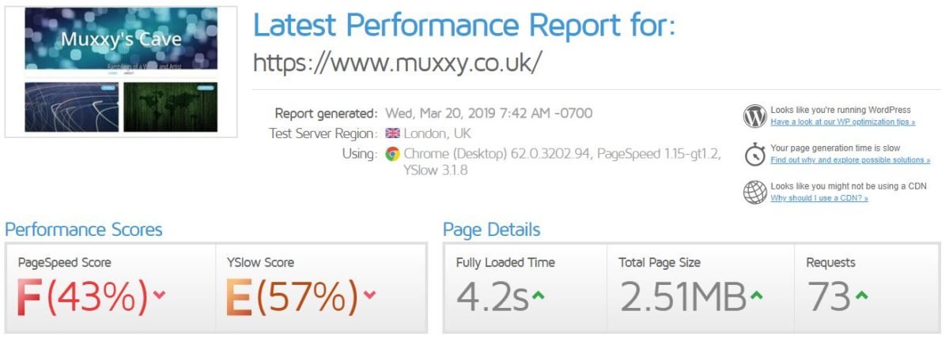Open Find out why and explore solutions link

coord(850,159)
